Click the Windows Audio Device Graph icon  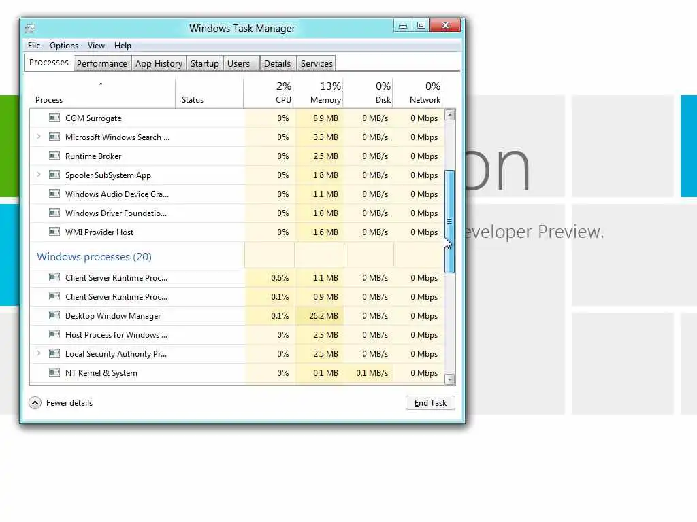[x=54, y=194]
